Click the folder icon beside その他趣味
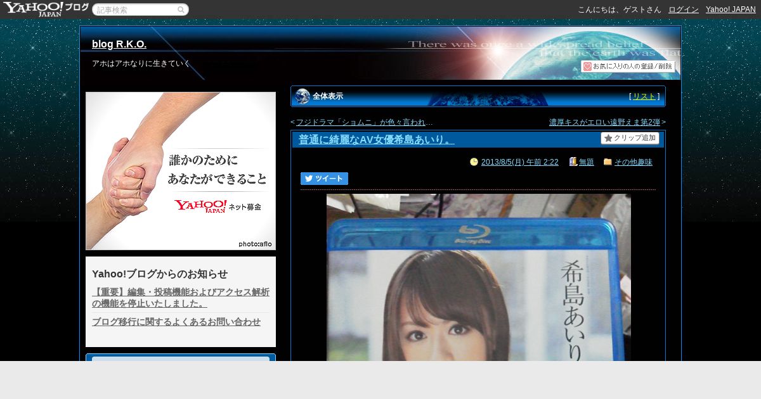761x399 pixels. point(608,162)
